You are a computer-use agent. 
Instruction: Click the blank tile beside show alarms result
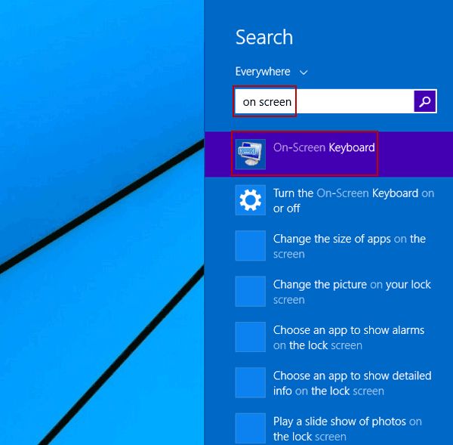coord(251,337)
